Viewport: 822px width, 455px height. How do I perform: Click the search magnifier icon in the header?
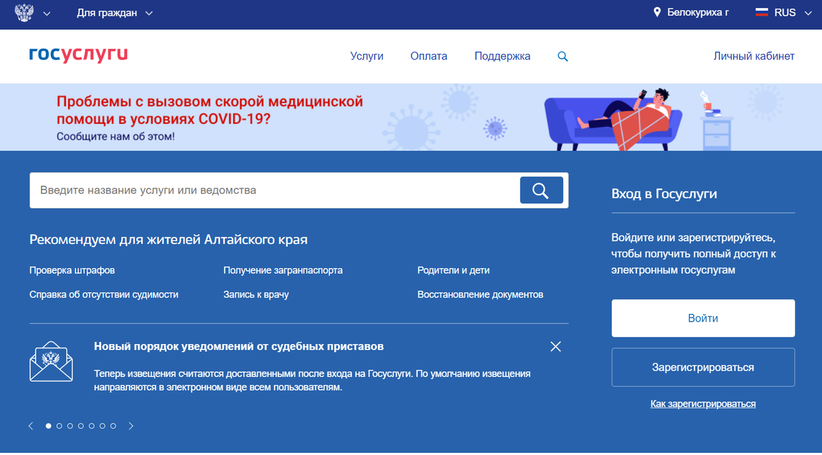[562, 56]
